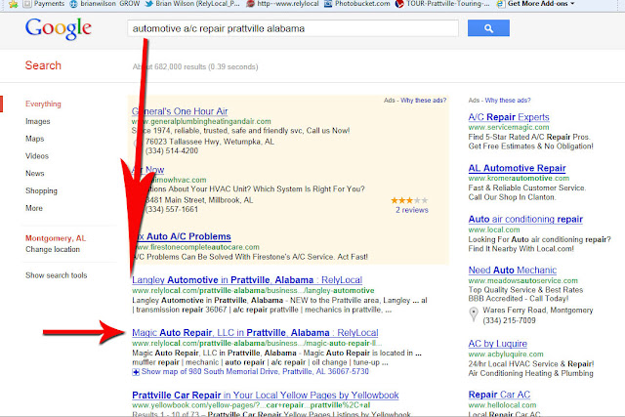
Task: Click in the Google search input field
Action: pyautogui.click(x=293, y=28)
